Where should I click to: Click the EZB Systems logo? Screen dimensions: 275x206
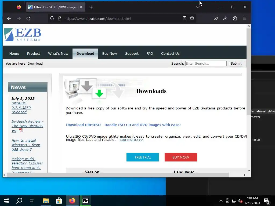(23, 35)
